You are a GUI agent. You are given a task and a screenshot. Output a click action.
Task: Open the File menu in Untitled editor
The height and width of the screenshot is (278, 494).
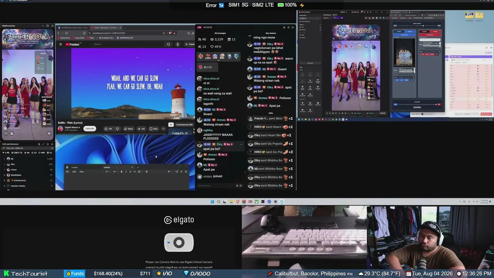click(x=67, y=172)
